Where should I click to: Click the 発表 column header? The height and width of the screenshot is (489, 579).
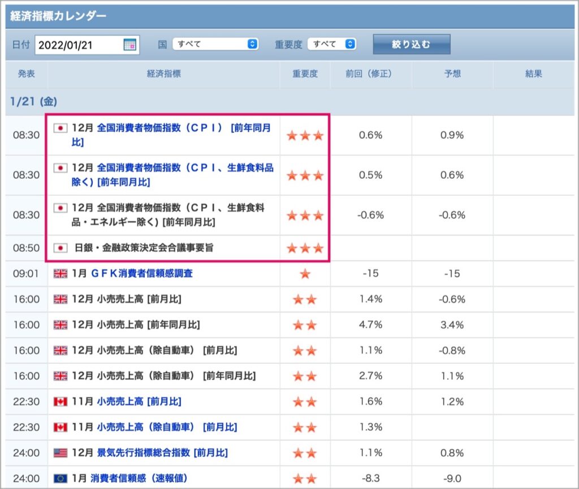point(27,74)
